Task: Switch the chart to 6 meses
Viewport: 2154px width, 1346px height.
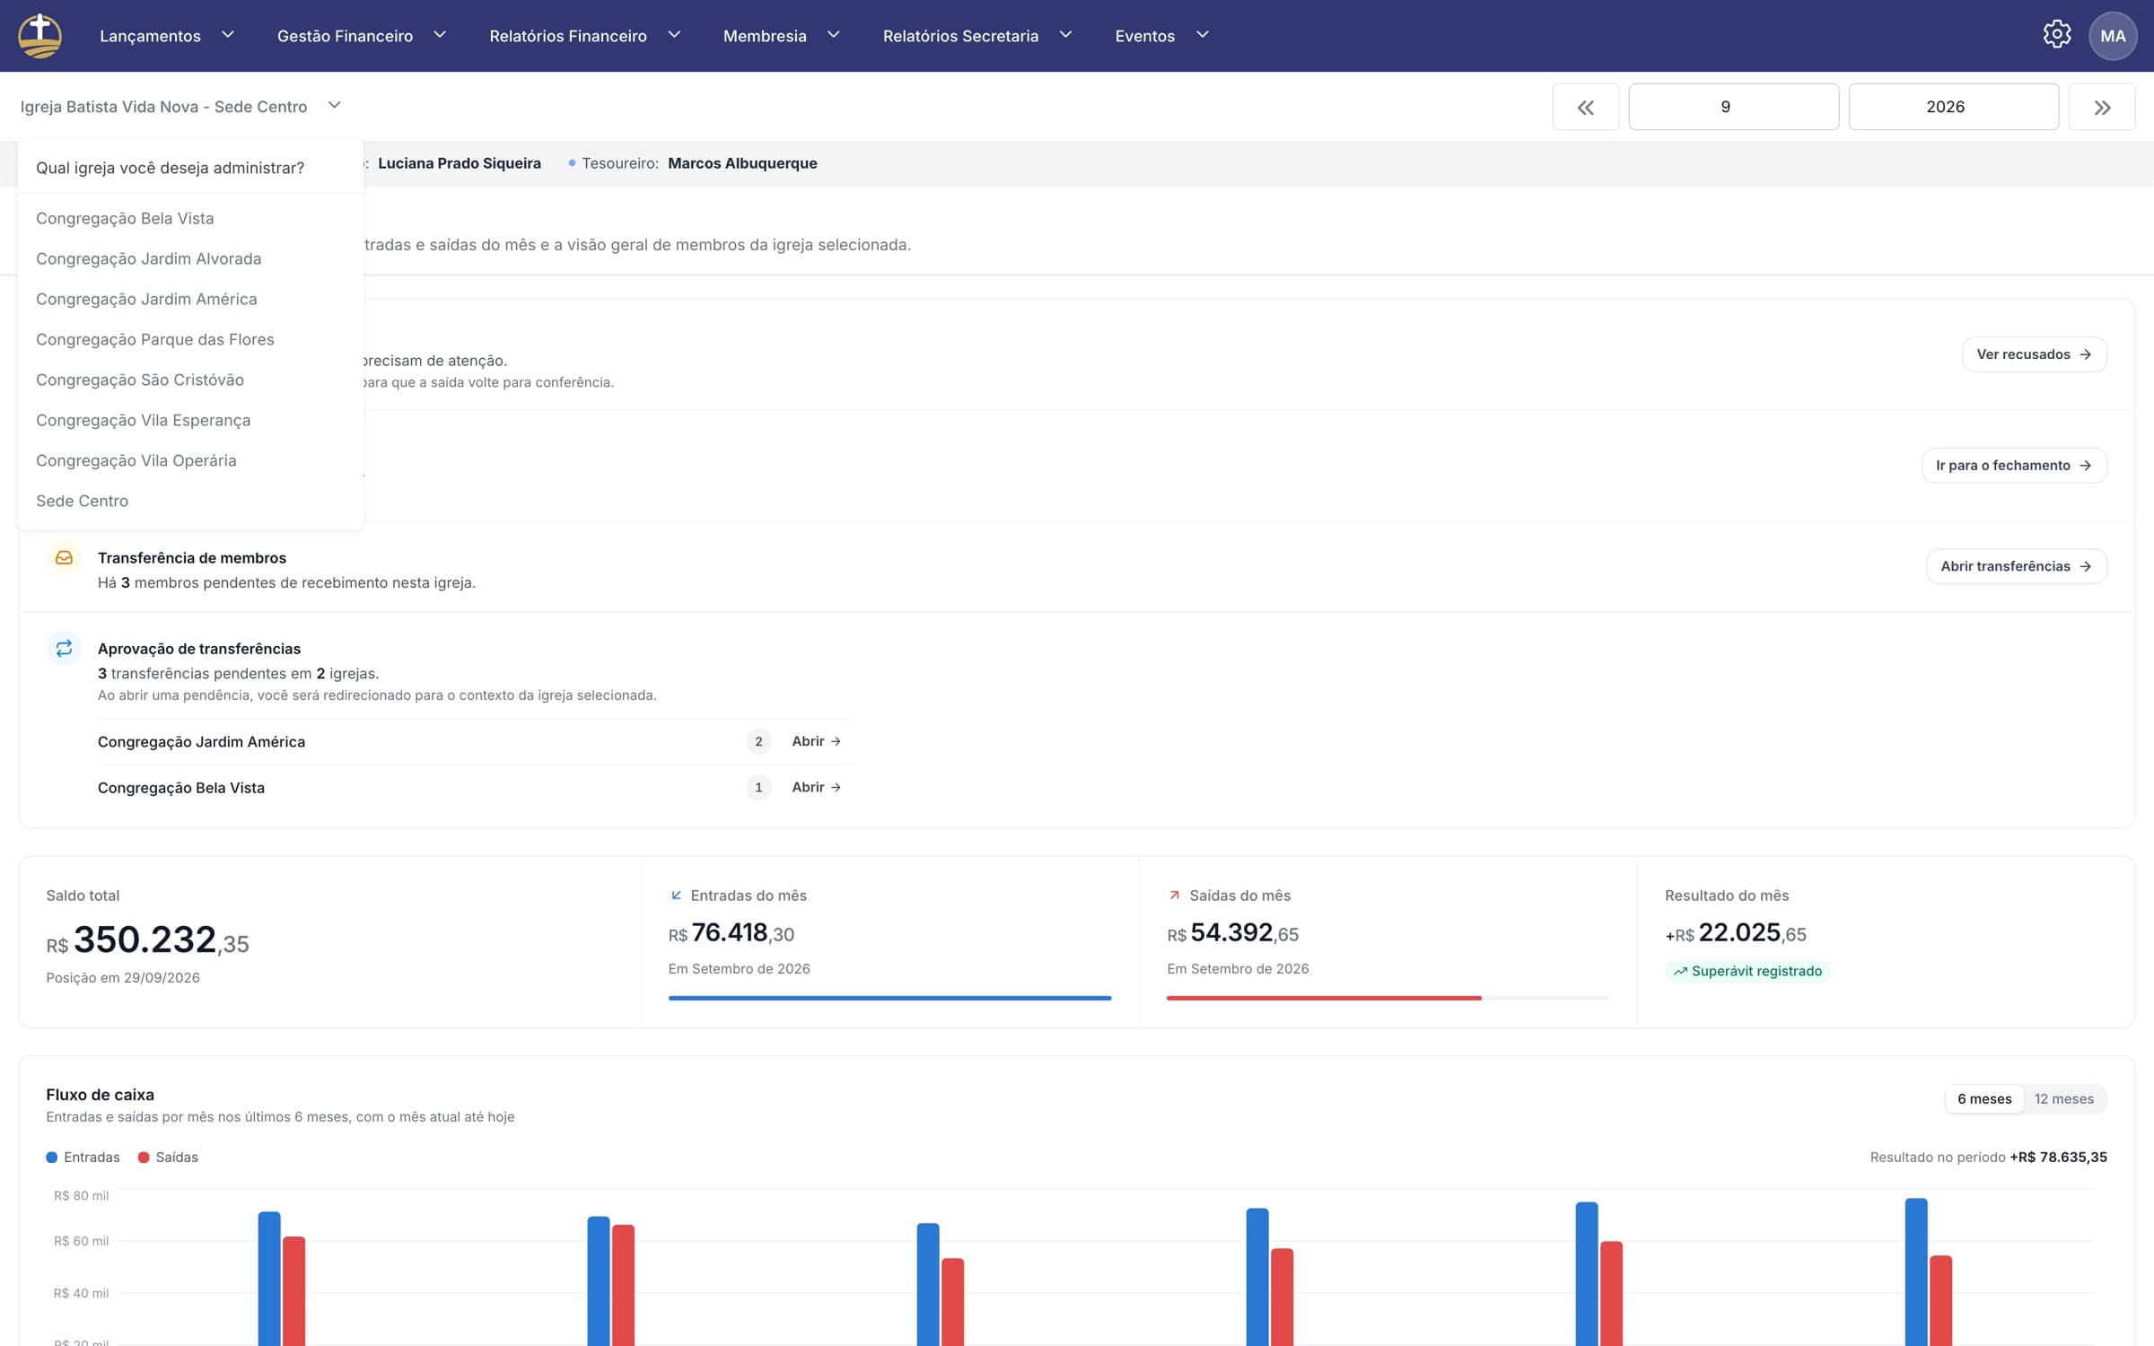Action: tap(1984, 1099)
